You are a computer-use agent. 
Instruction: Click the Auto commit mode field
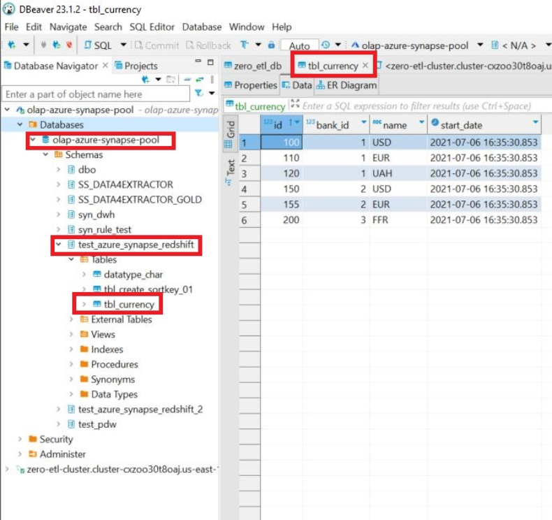(x=300, y=45)
